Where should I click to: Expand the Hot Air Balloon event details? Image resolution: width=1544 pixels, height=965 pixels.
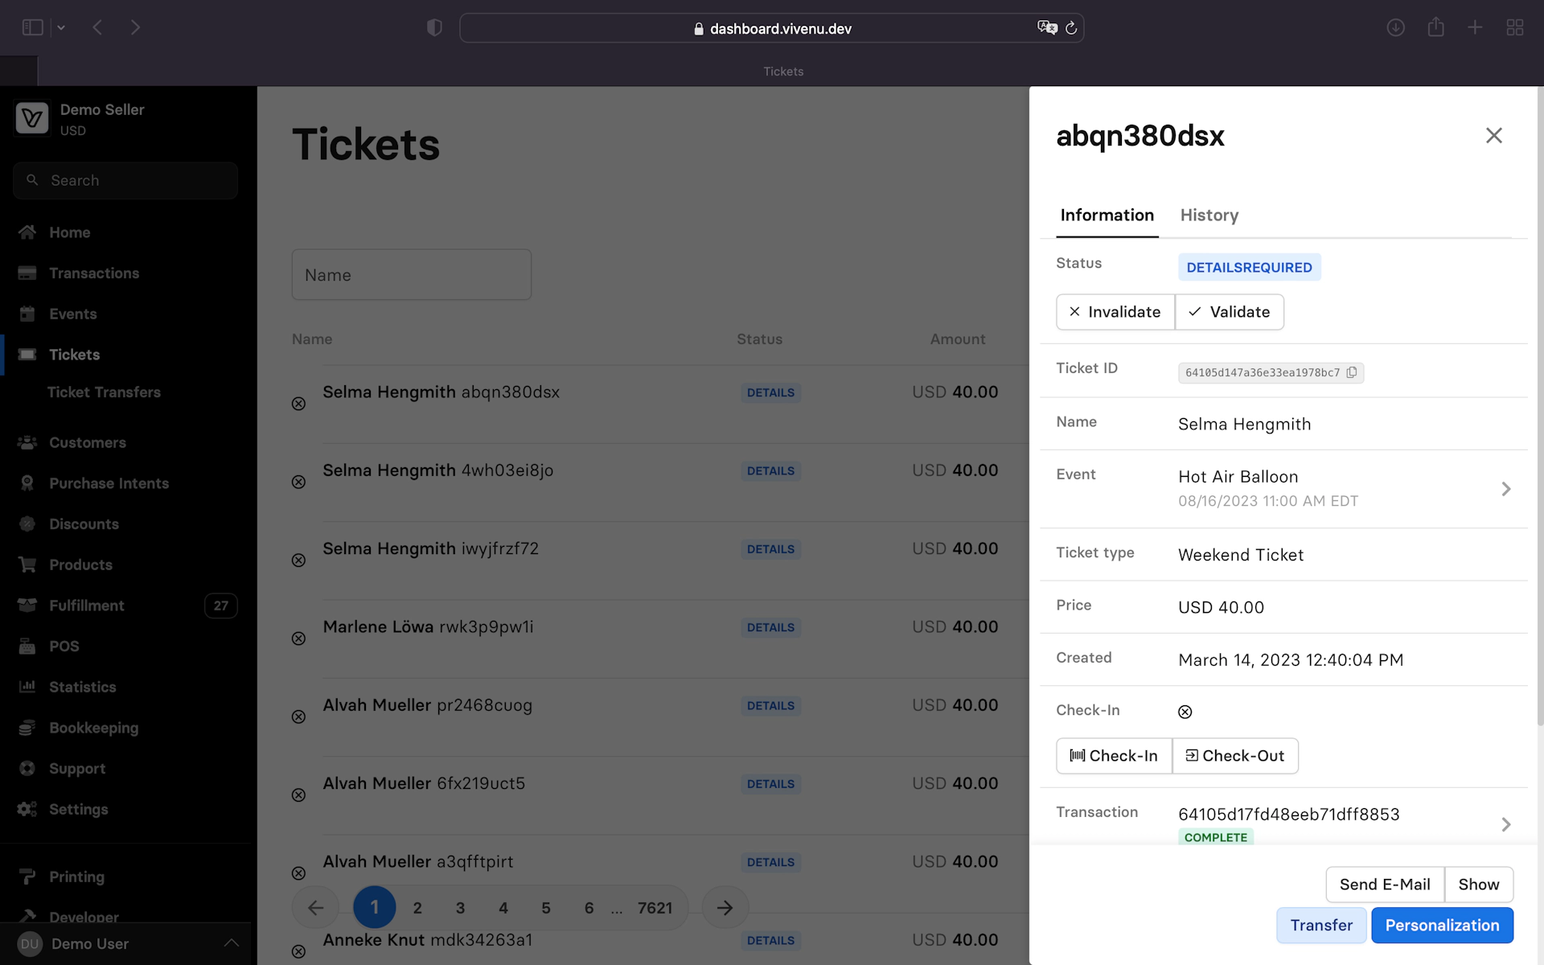pos(1505,489)
